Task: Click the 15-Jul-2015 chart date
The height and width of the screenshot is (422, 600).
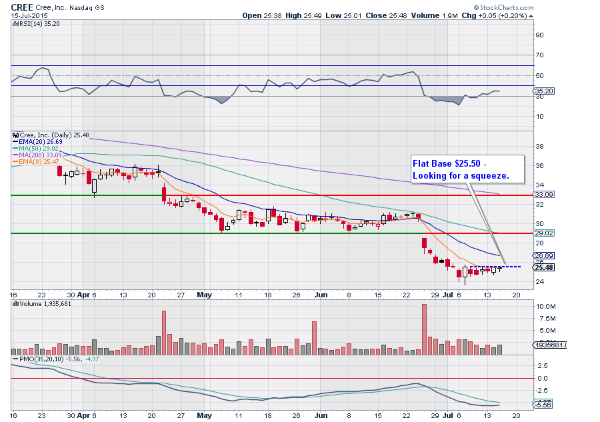Action: click(29, 16)
